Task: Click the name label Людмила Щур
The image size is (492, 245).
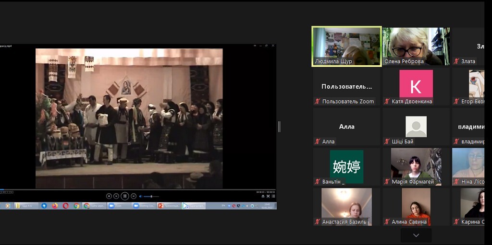Action: pos(333,61)
